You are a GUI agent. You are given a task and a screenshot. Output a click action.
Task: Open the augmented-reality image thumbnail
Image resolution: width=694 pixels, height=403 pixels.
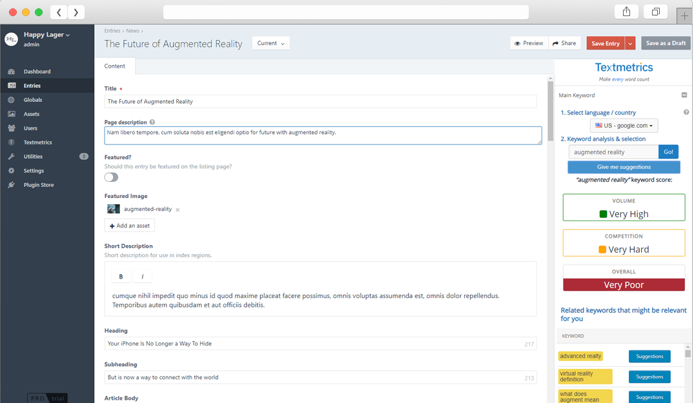point(114,209)
